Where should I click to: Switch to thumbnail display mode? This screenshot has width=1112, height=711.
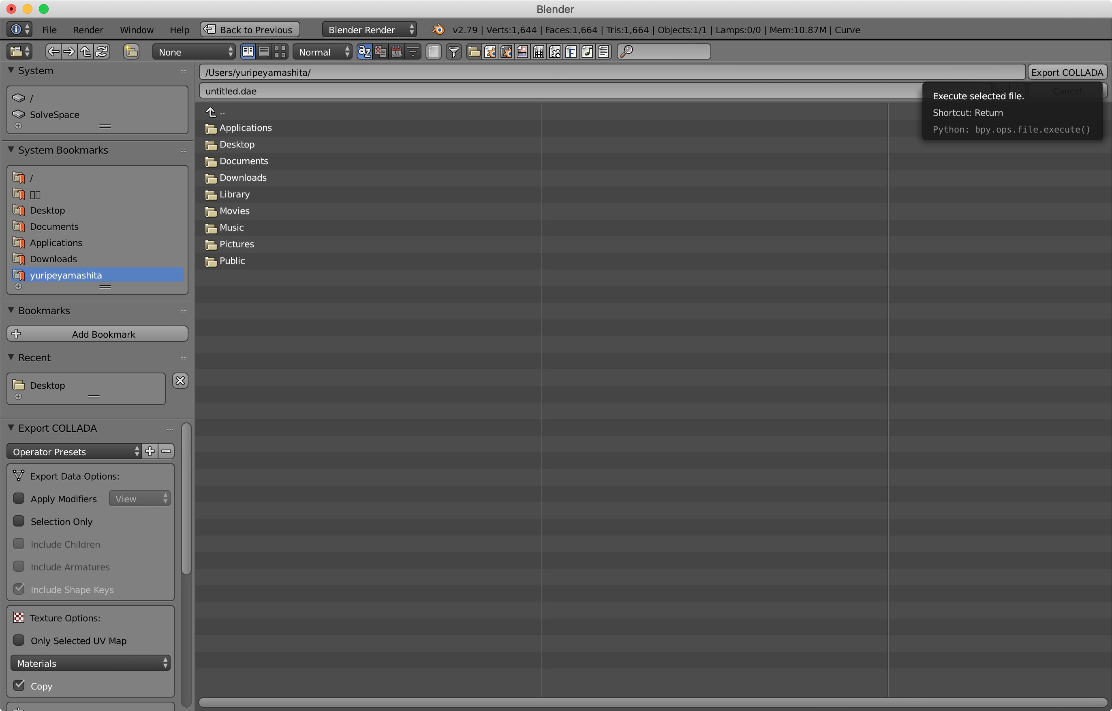[280, 52]
